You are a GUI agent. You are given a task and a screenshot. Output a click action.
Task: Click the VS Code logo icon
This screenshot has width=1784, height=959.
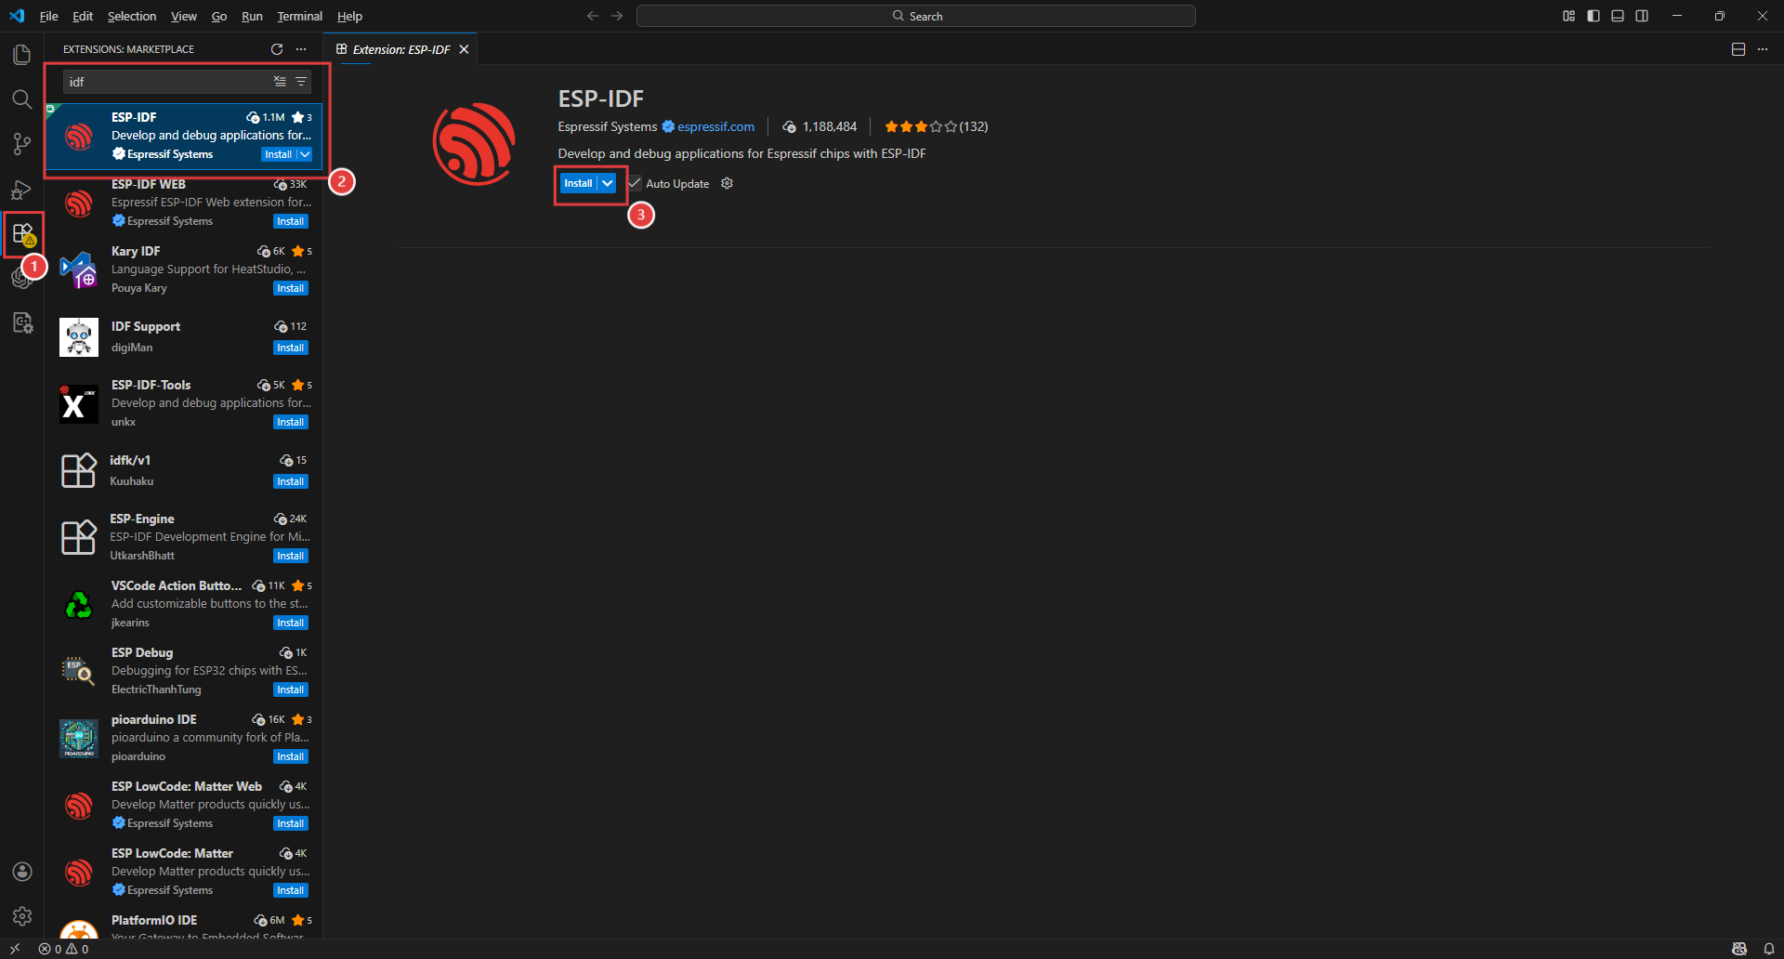pyautogui.click(x=17, y=16)
